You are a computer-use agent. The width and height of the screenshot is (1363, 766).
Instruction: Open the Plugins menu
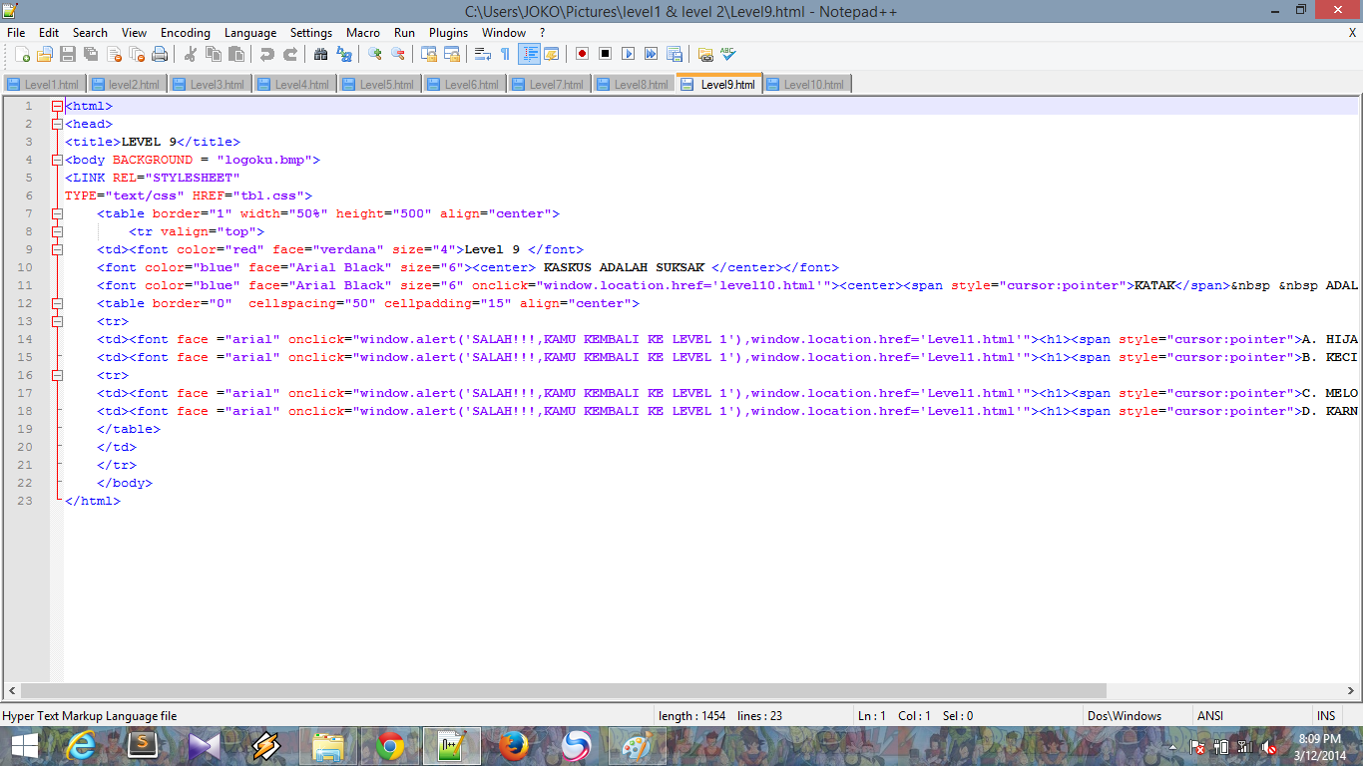pyautogui.click(x=448, y=33)
